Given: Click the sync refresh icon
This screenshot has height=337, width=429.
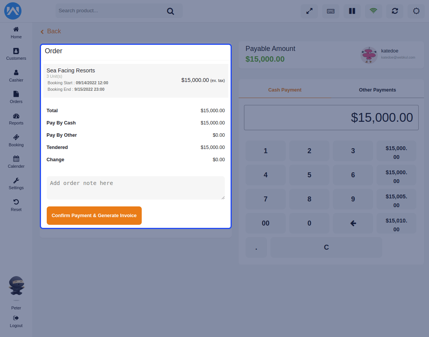Looking at the screenshot, I should click(x=395, y=11).
